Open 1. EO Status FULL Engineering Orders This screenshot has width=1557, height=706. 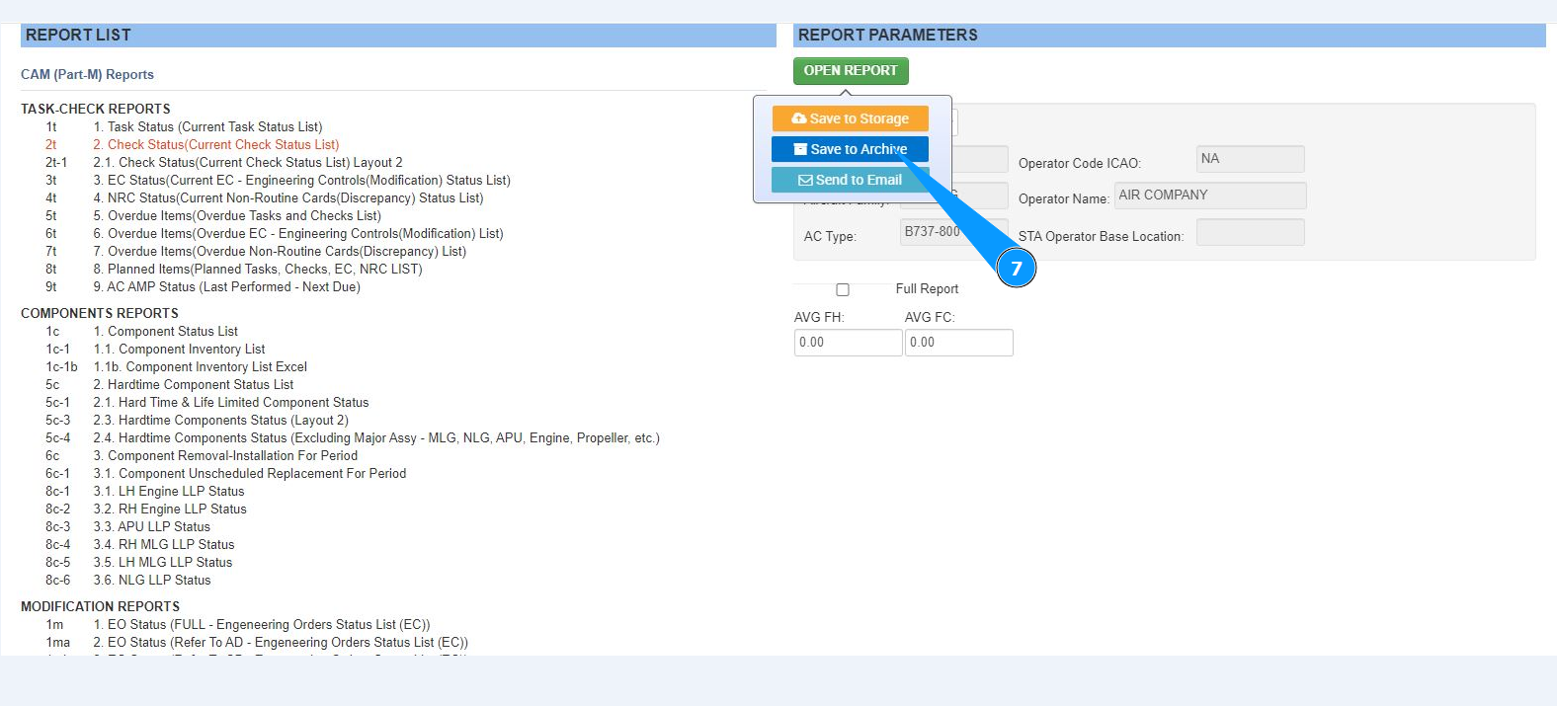(x=262, y=624)
